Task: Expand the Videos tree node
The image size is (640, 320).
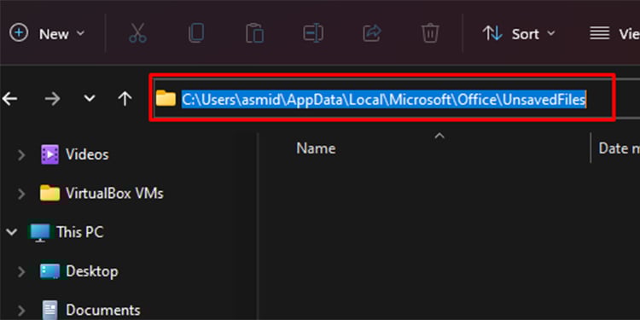Action: tap(21, 155)
